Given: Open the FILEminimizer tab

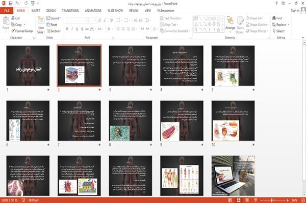Looking at the screenshot, I should 166,11.
